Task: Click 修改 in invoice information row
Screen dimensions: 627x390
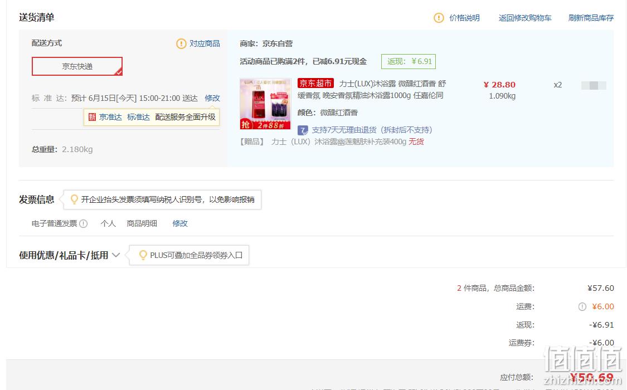Action: coord(180,224)
